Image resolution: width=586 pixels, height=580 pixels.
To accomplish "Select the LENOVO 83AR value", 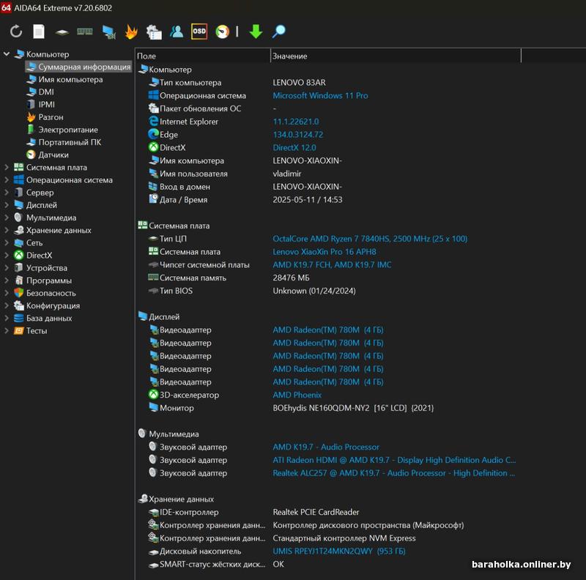I will [299, 83].
